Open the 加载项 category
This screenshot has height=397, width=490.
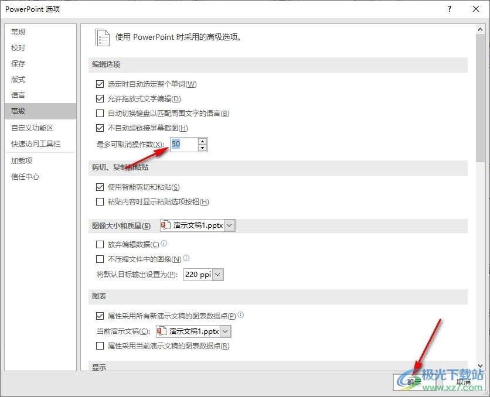pos(40,161)
